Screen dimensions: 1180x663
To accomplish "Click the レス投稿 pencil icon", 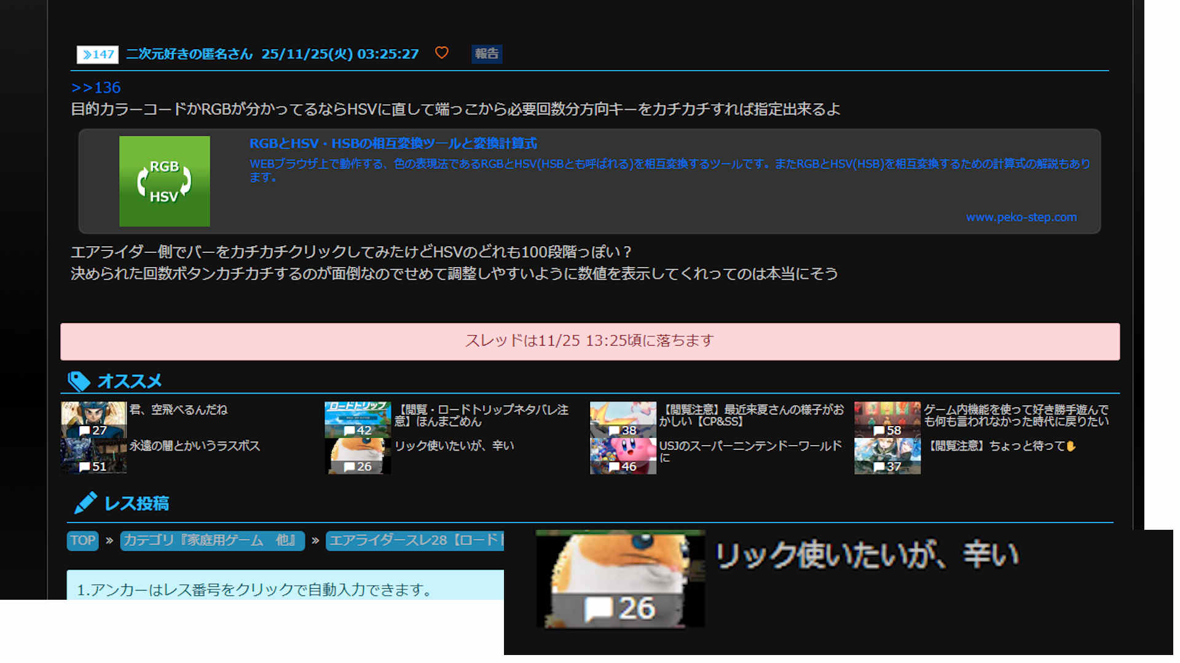I will [85, 503].
